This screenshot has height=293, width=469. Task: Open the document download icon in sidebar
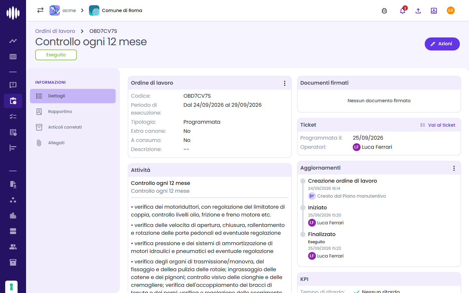(13, 184)
